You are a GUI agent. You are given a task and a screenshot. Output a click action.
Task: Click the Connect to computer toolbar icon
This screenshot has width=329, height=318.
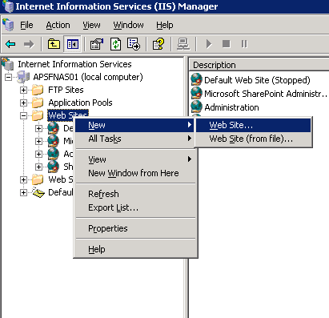pos(183,44)
